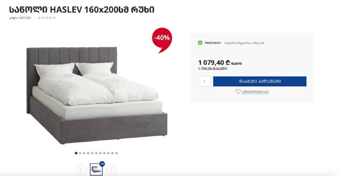Click the green online availability checkmark

pyautogui.click(x=200, y=43)
